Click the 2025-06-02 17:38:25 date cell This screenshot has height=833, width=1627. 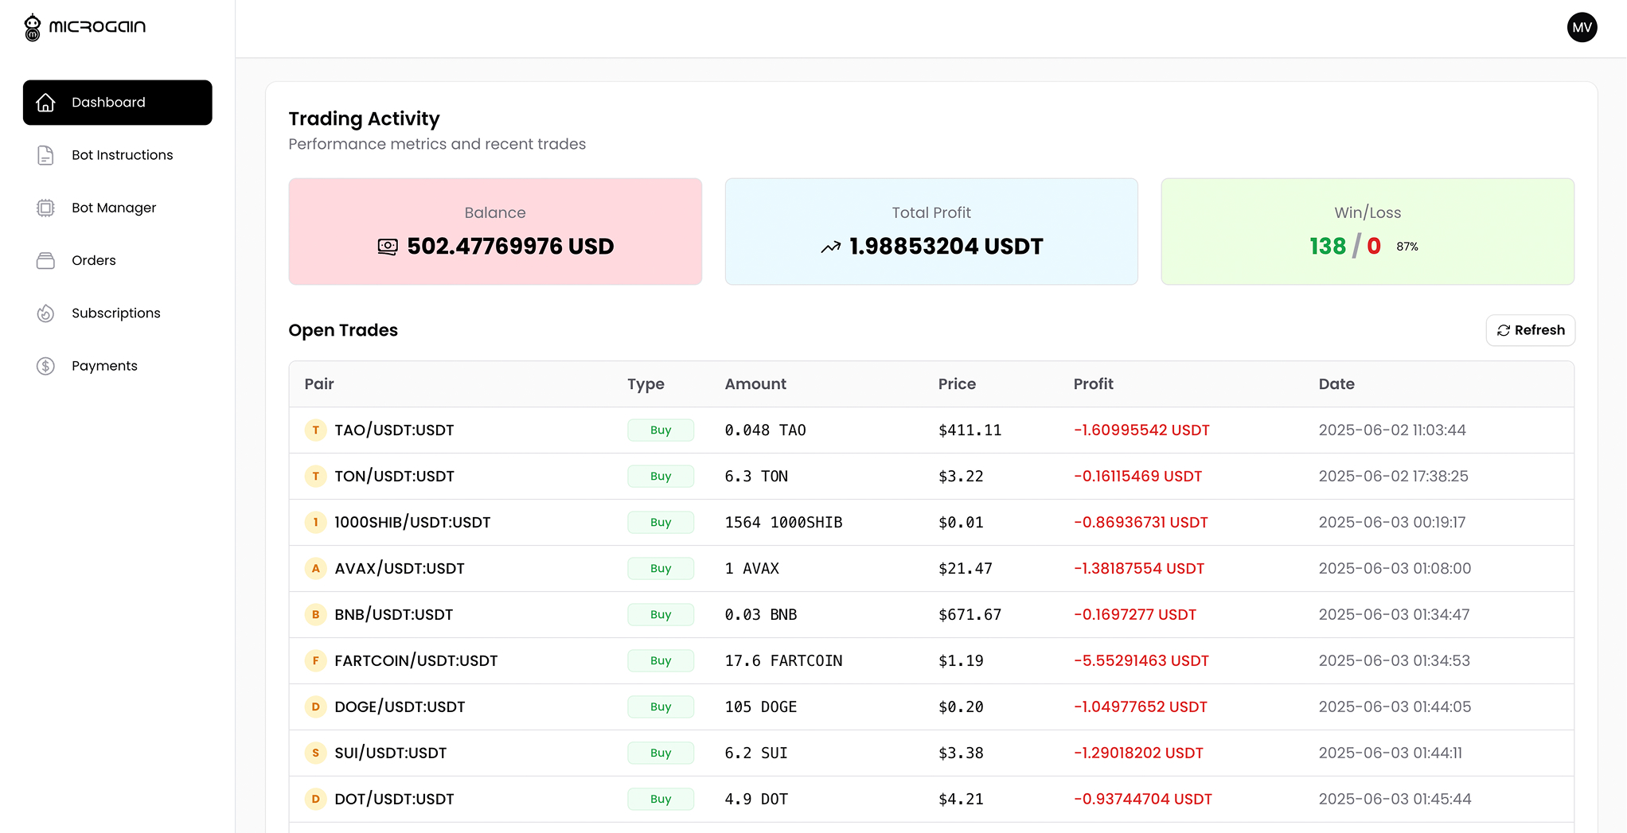[1393, 477]
